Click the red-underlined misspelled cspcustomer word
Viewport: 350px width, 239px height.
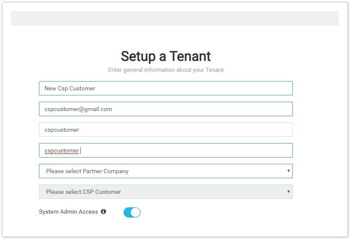click(62, 151)
